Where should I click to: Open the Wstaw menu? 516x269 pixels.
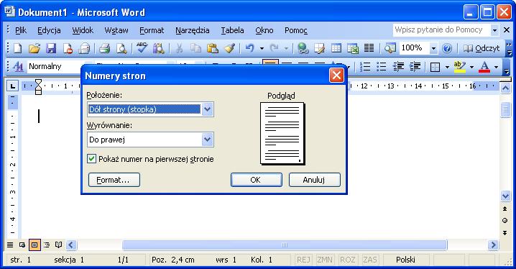click(116, 30)
